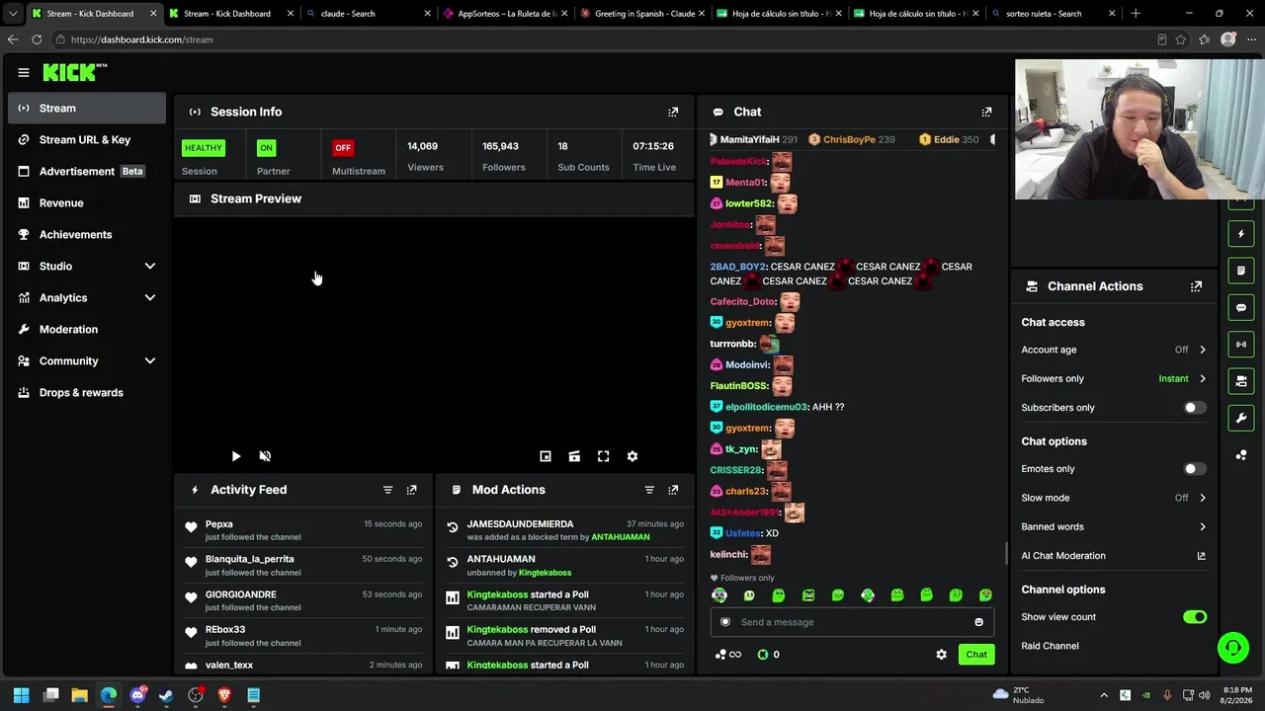Pop out the Channel Actions panel
The image size is (1265, 711).
click(x=1196, y=286)
